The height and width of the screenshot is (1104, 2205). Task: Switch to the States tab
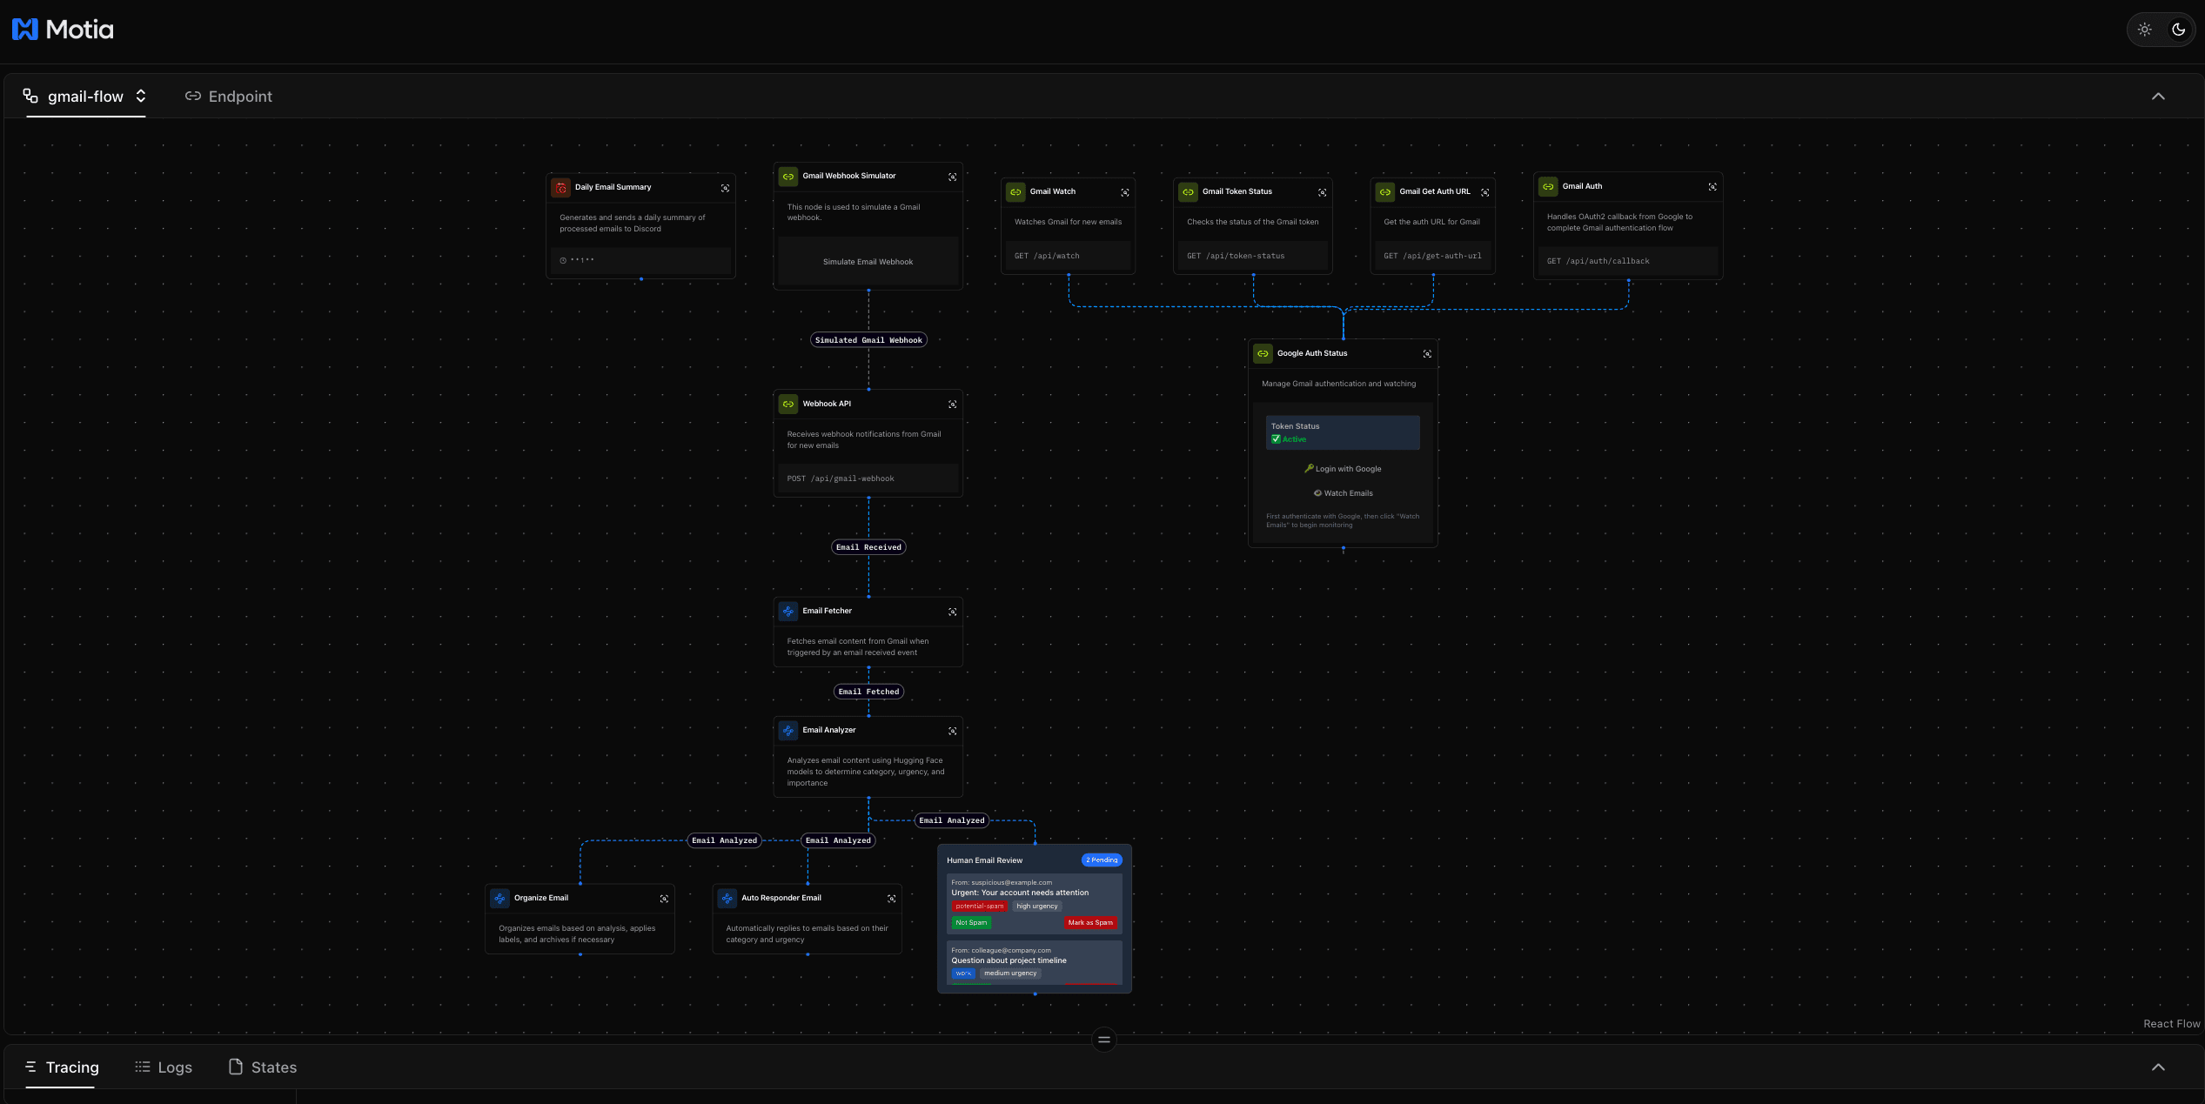262,1067
